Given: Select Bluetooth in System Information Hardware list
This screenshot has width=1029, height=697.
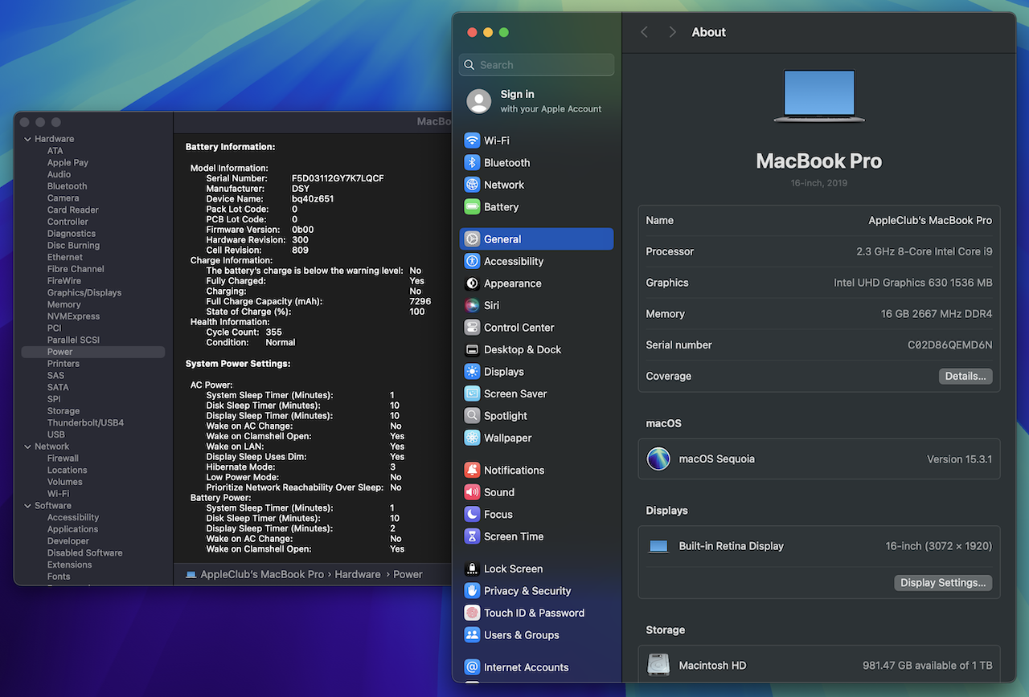Looking at the screenshot, I should click(67, 186).
